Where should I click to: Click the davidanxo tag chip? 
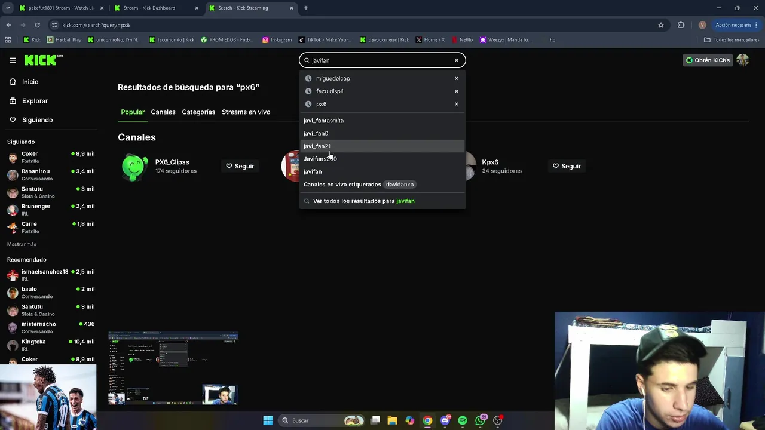(399, 185)
